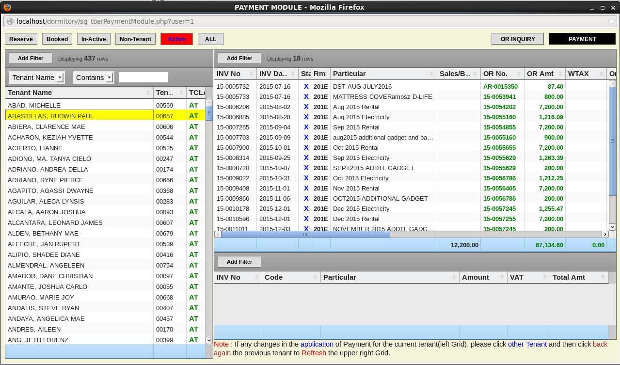Screen dimensions: 620x365
Task: Click the invoice grid scroll-right arrow
Action: [605, 234]
